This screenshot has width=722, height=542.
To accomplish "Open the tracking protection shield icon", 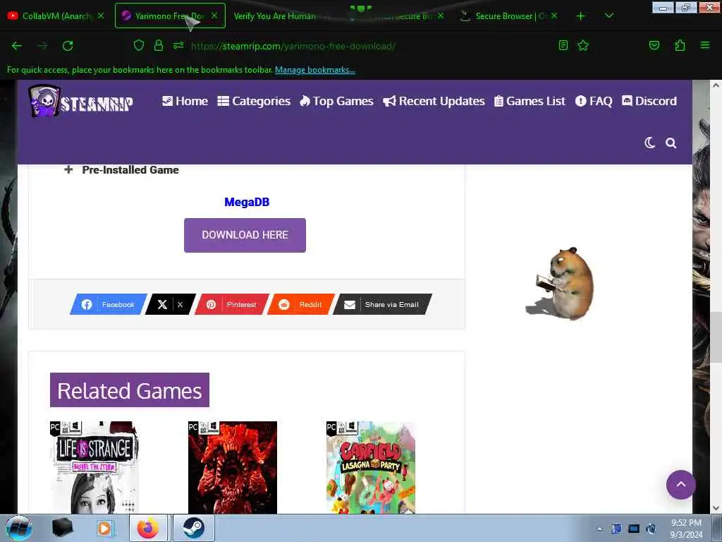I will click(139, 45).
